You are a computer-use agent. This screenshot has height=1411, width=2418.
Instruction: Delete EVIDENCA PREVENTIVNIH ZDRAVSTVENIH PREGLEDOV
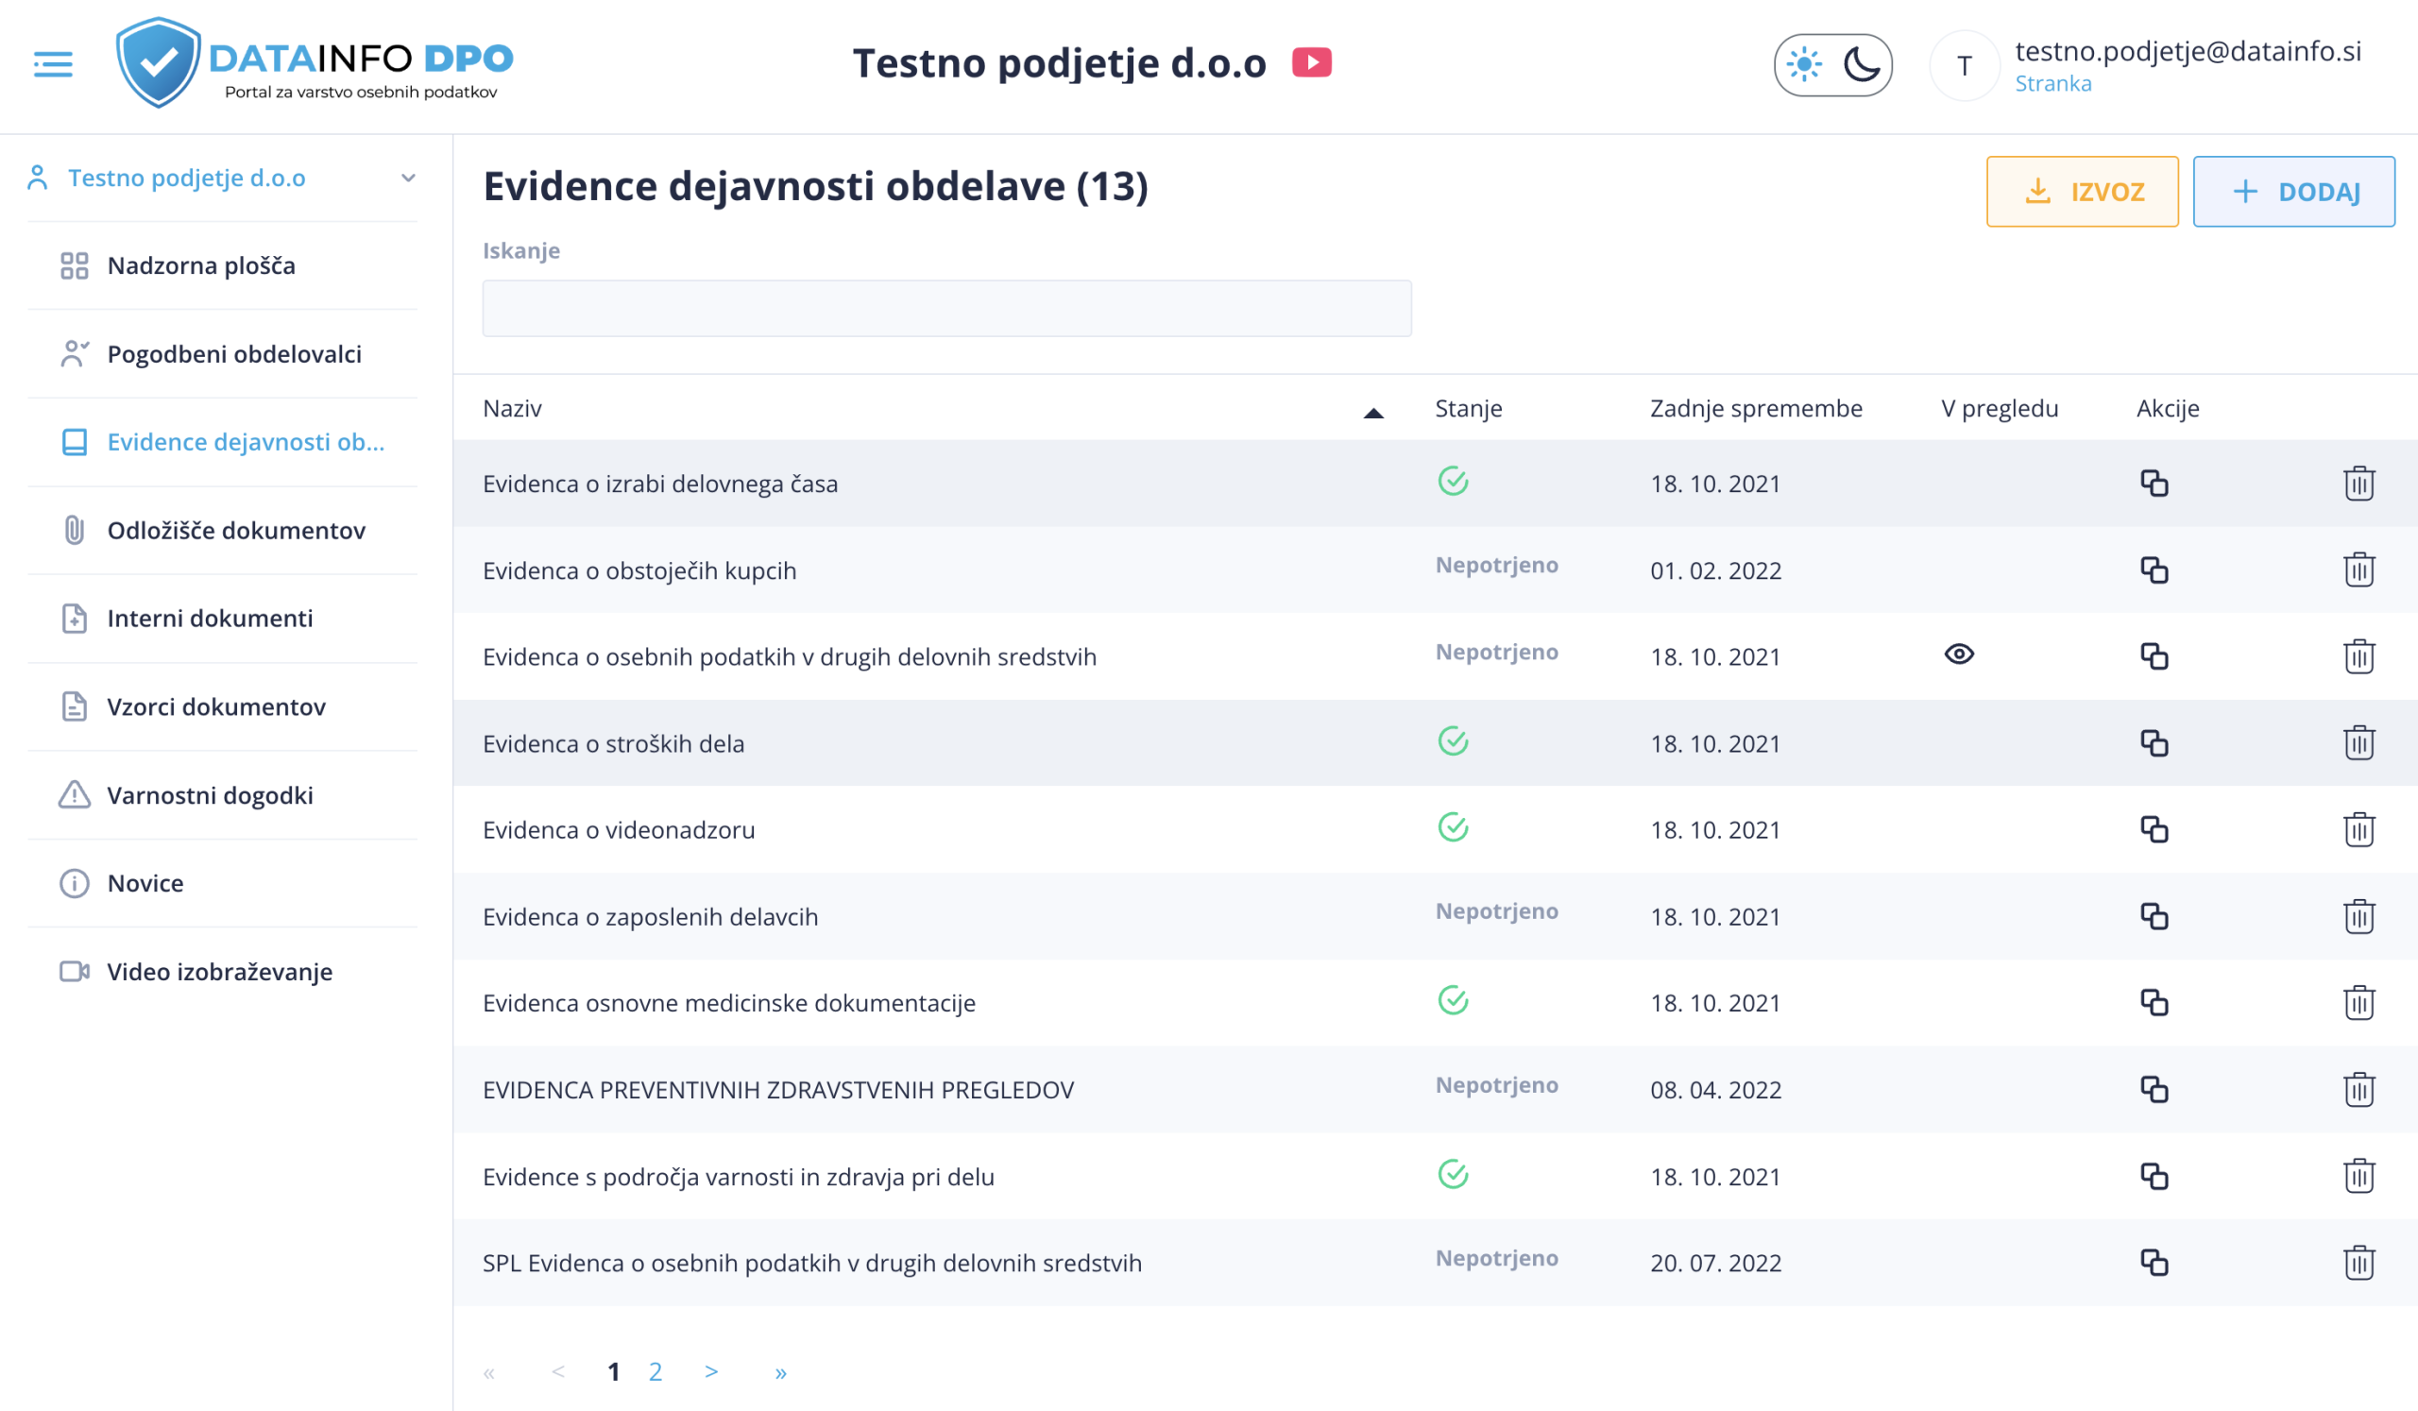pyautogui.click(x=2358, y=1090)
